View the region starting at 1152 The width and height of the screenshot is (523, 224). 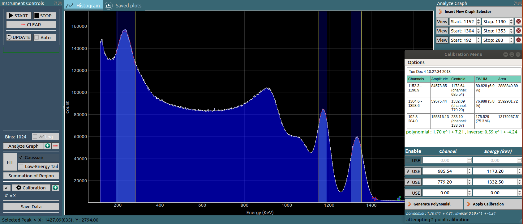tap(442, 22)
